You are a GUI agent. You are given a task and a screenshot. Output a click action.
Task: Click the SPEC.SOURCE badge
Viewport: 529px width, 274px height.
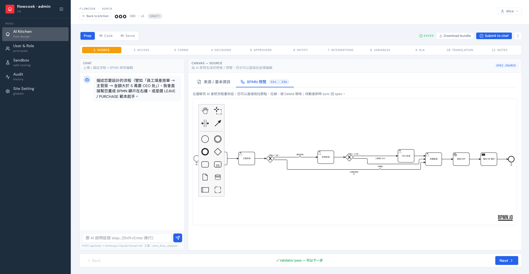click(506, 66)
